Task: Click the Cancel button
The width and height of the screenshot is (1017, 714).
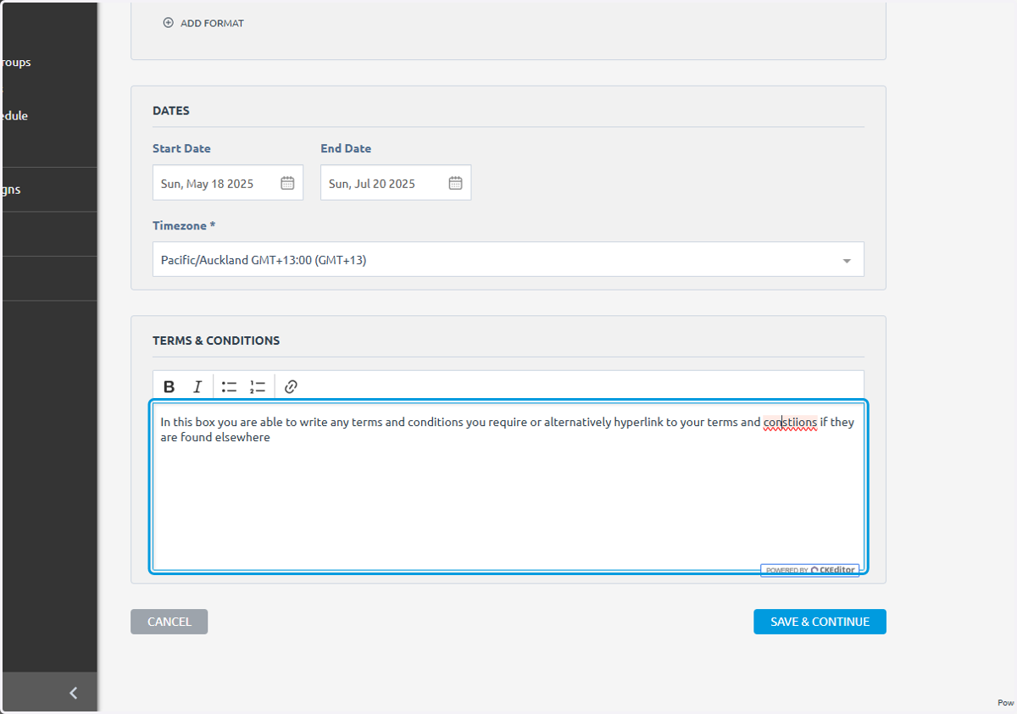Action: tap(169, 622)
